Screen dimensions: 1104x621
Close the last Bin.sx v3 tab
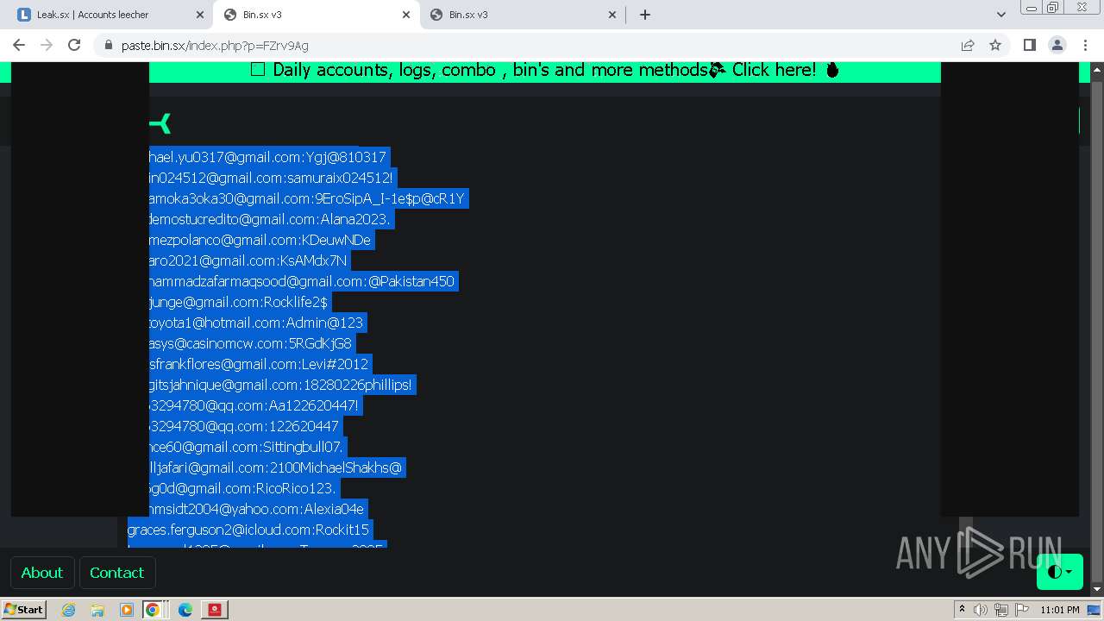tap(612, 15)
